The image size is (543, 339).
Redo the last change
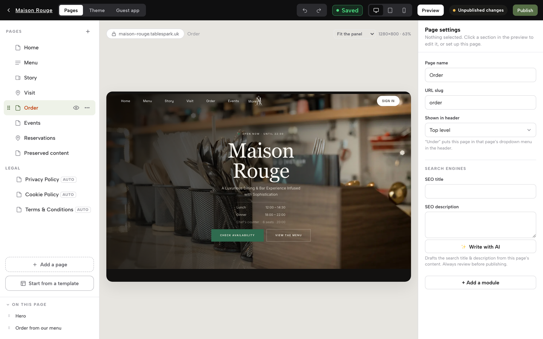319,10
